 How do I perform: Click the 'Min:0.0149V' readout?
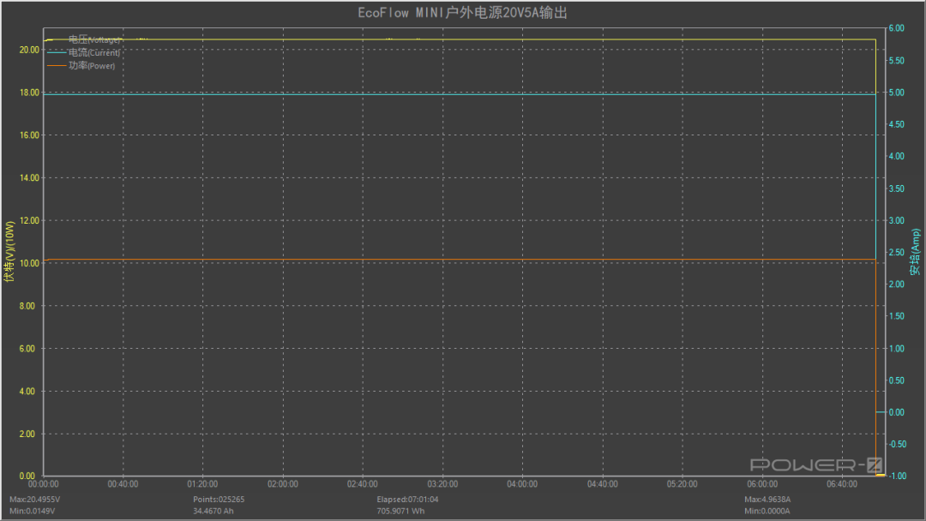(33, 511)
